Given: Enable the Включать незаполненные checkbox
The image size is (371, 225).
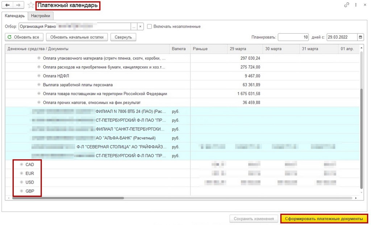Looking at the screenshot, I should pyautogui.click(x=149, y=26).
